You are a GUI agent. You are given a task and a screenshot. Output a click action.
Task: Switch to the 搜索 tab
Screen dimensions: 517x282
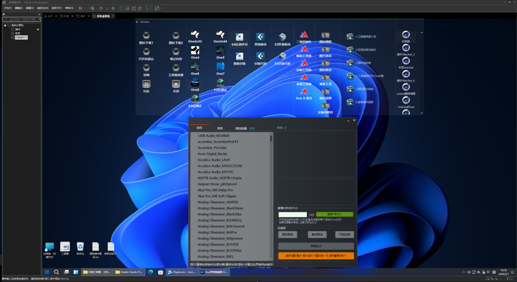pyautogui.click(x=220, y=128)
